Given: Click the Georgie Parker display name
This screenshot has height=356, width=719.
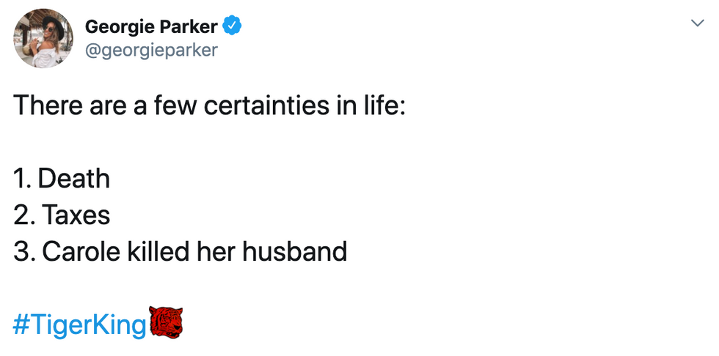Looking at the screenshot, I should tap(151, 27).
